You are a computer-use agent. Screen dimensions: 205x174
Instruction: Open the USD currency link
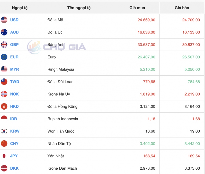point(14,20)
